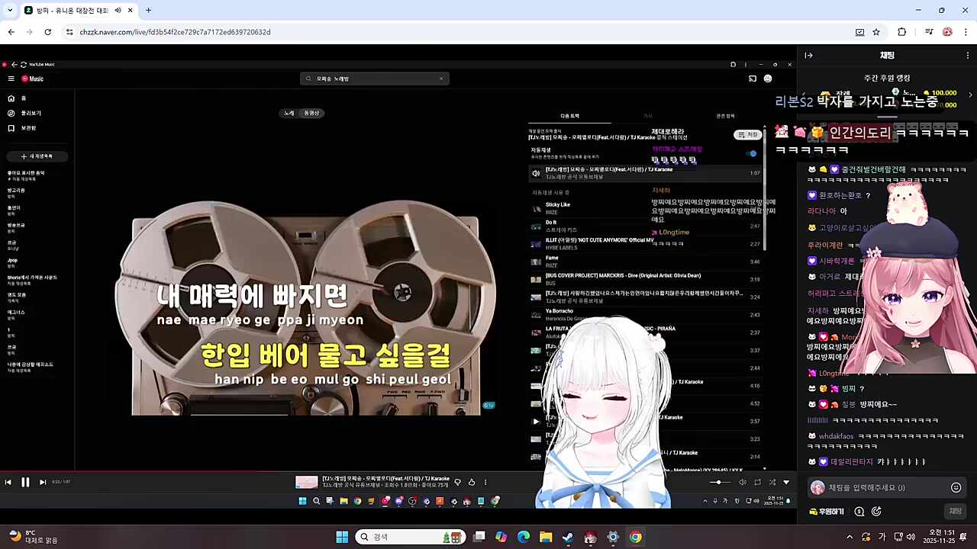Save the queue with 저장 button
977x549 pixels.
(748, 135)
